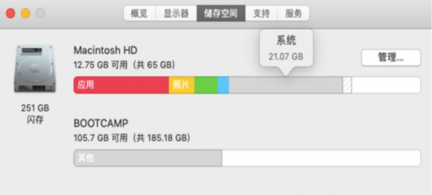Switch to the 概览 tab
This screenshot has width=432, height=195.
pyautogui.click(x=140, y=13)
